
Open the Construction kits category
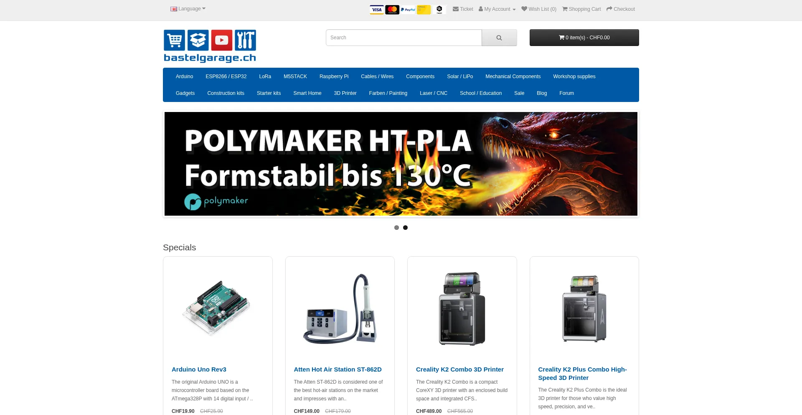point(226,93)
